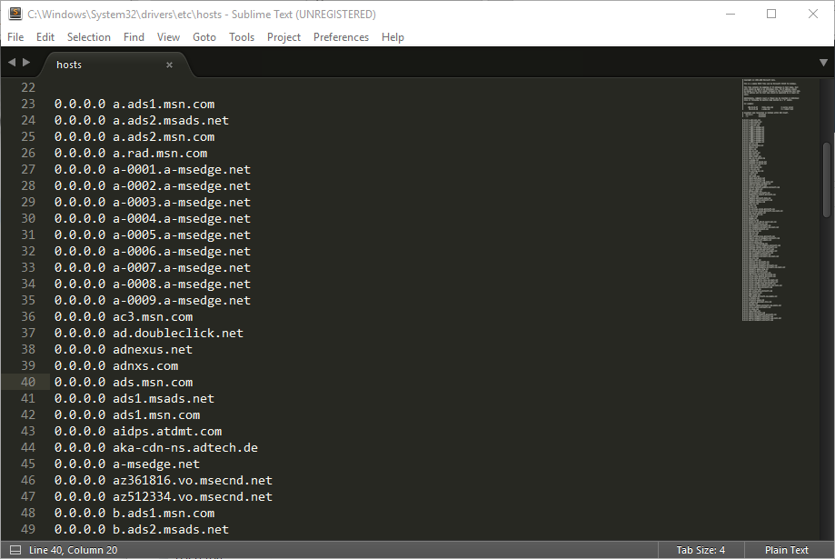Open the File menu
Viewport: 835px width, 559px height.
click(15, 37)
